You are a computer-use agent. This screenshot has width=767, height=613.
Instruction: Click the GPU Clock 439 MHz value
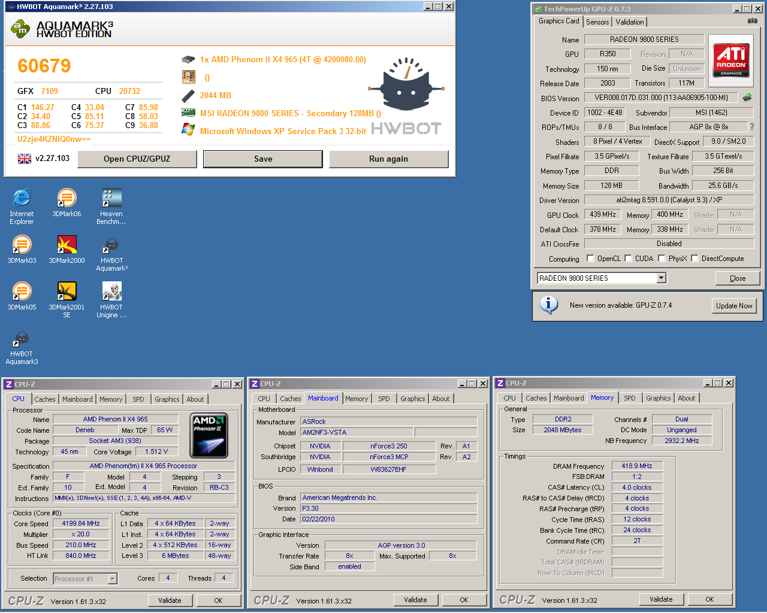pyautogui.click(x=603, y=214)
